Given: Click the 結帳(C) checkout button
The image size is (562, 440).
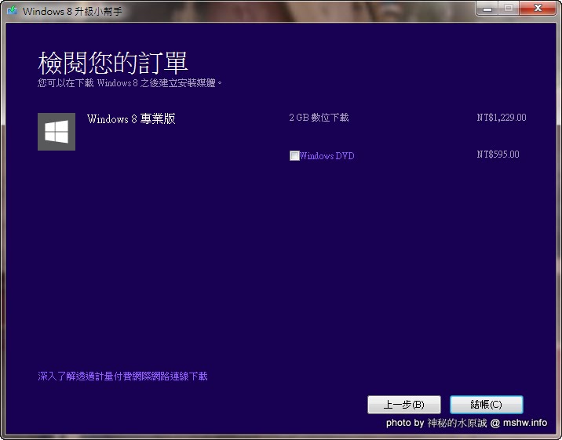Looking at the screenshot, I should (487, 405).
